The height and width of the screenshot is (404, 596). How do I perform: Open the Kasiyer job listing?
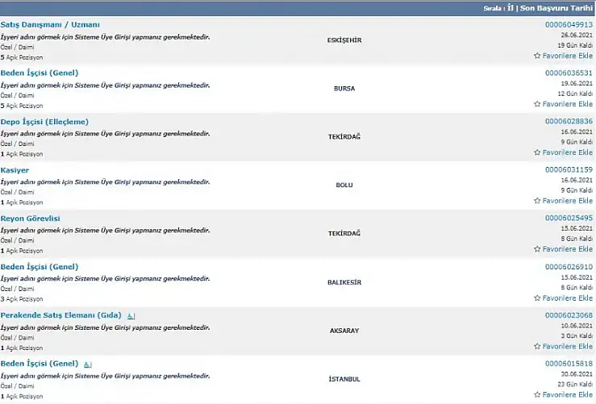(15, 170)
